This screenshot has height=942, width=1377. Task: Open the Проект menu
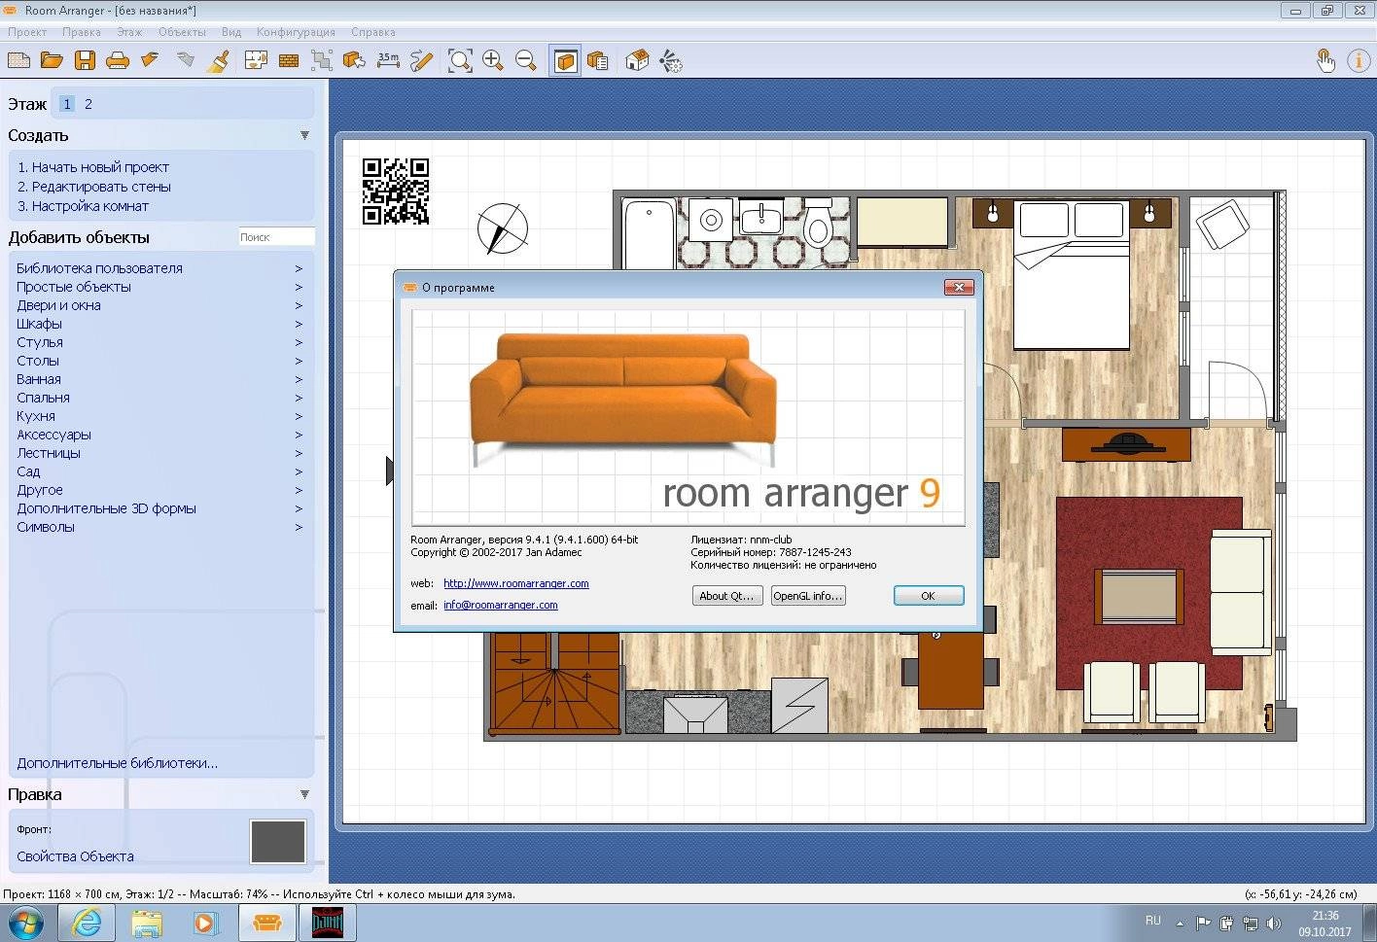click(27, 32)
